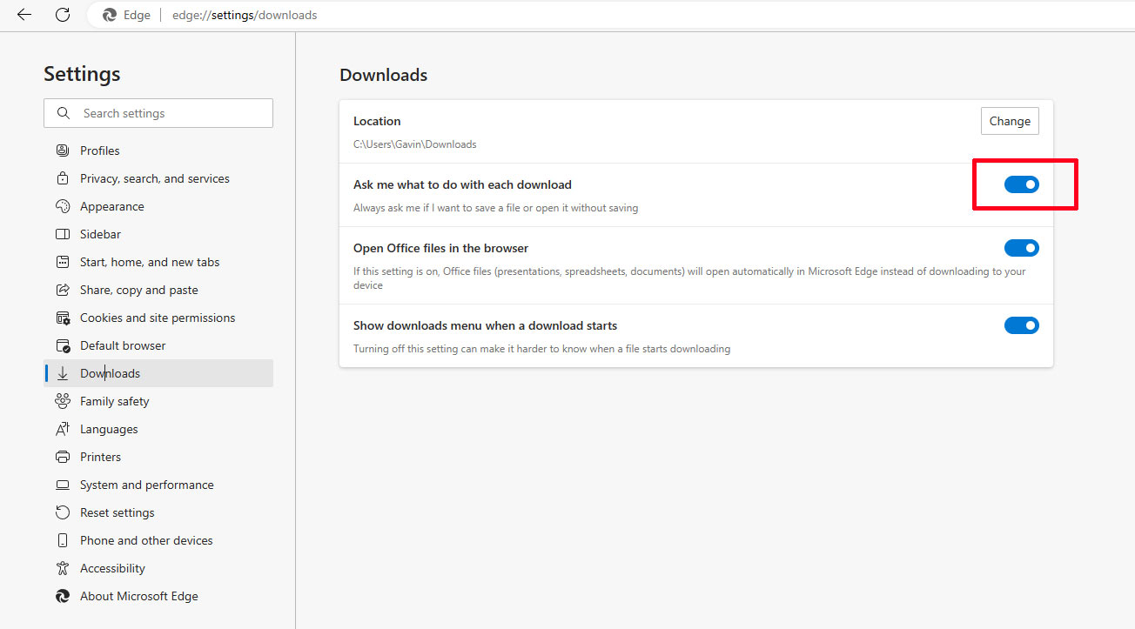Click the Start, home, and new tabs icon
The height and width of the screenshot is (629, 1135).
[63, 262]
